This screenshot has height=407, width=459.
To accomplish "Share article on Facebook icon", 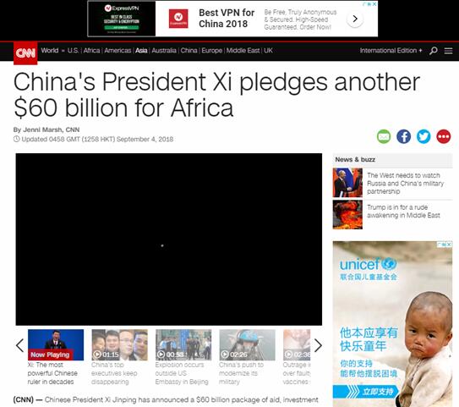I will [x=404, y=136].
